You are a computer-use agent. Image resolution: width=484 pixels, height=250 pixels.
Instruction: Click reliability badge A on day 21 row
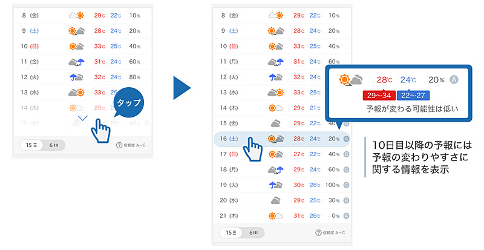[347, 215]
